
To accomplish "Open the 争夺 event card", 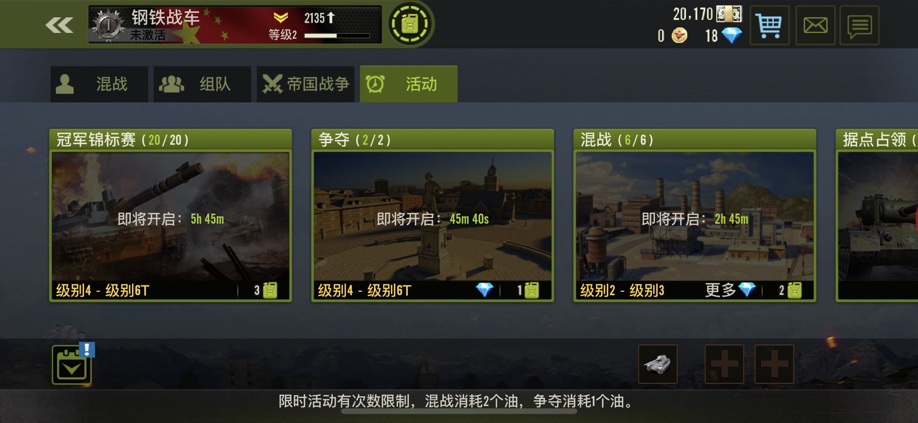I will coord(433,215).
